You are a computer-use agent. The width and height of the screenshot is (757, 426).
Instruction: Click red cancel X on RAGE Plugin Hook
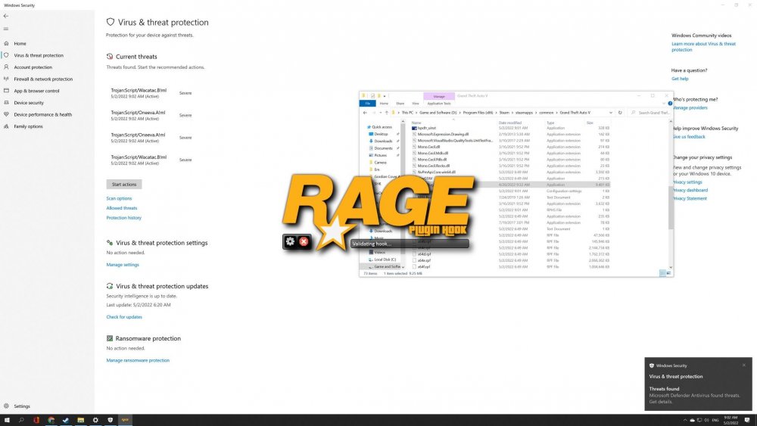(304, 241)
